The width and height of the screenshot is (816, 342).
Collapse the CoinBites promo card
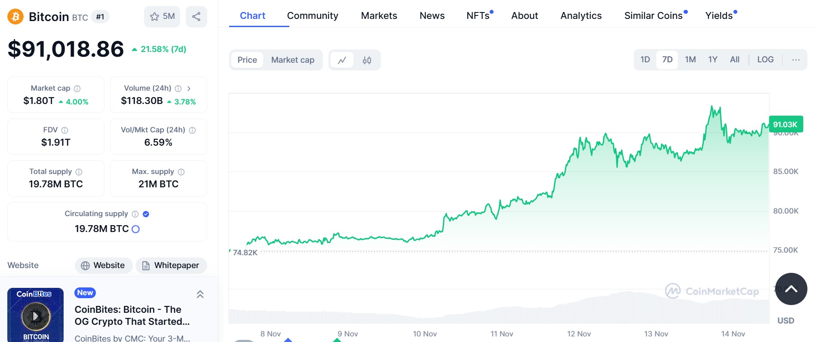point(200,294)
